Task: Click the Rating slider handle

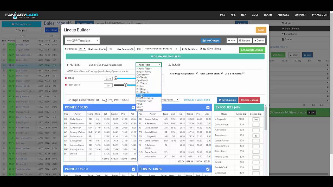Action: [x=116, y=78]
